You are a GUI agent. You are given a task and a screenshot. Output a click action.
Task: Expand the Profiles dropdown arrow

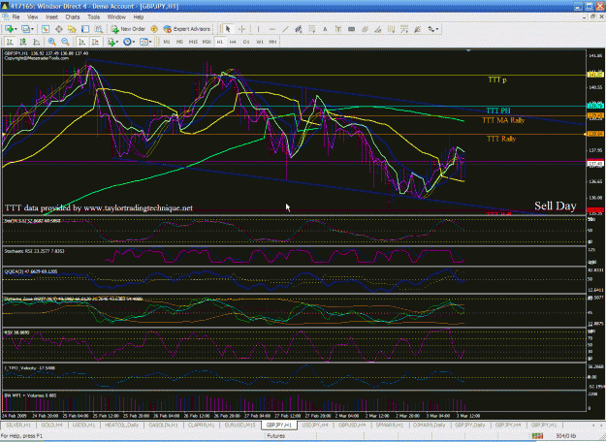[x=32, y=29]
